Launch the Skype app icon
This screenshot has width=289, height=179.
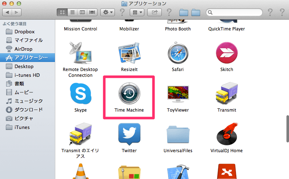[81, 93]
